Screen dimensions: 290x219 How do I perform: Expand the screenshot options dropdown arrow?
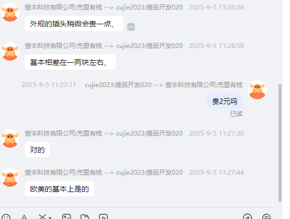click(50, 218)
